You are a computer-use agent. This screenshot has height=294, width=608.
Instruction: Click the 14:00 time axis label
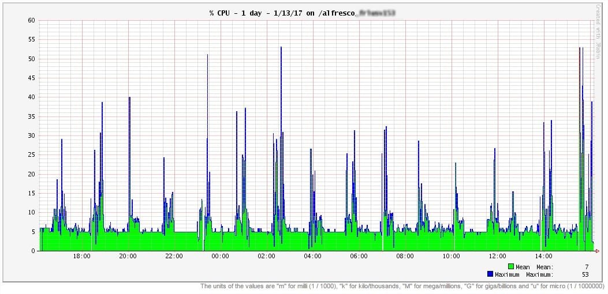tap(544, 257)
